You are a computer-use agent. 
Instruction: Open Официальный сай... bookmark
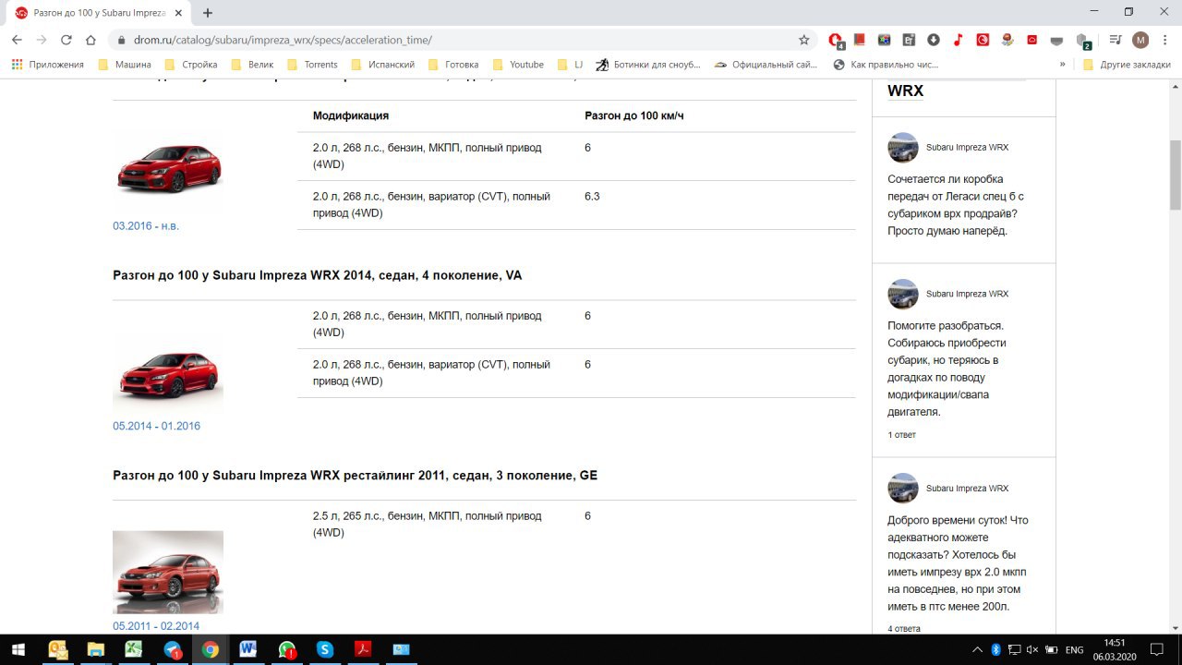[766, 65]
